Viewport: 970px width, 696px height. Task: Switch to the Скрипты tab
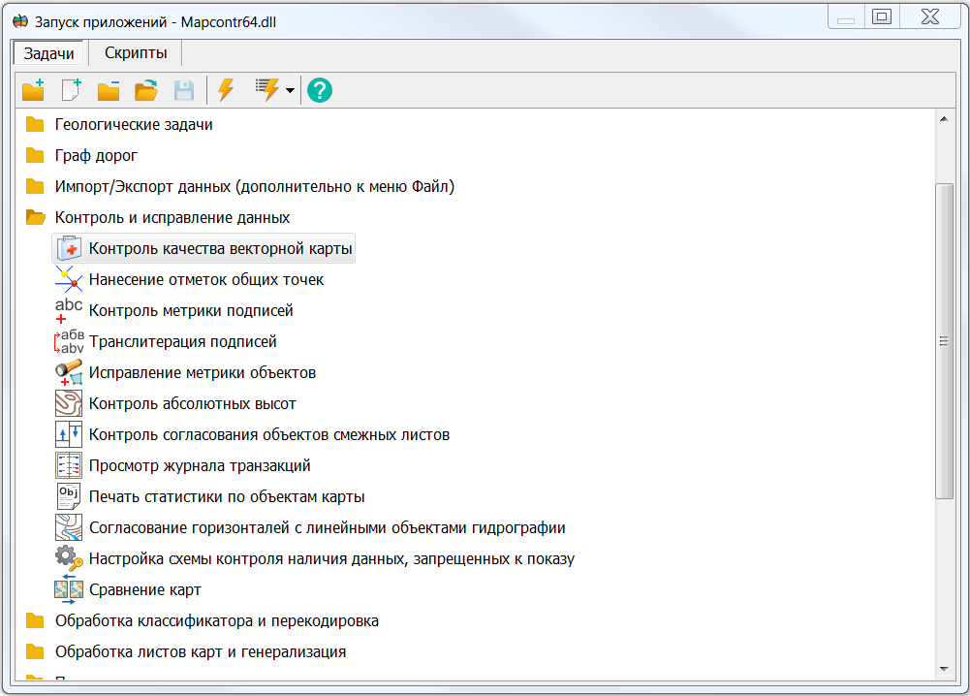tap(136, 53)
